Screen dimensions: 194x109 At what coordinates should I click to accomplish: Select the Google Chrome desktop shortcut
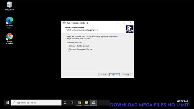[9, 39]
